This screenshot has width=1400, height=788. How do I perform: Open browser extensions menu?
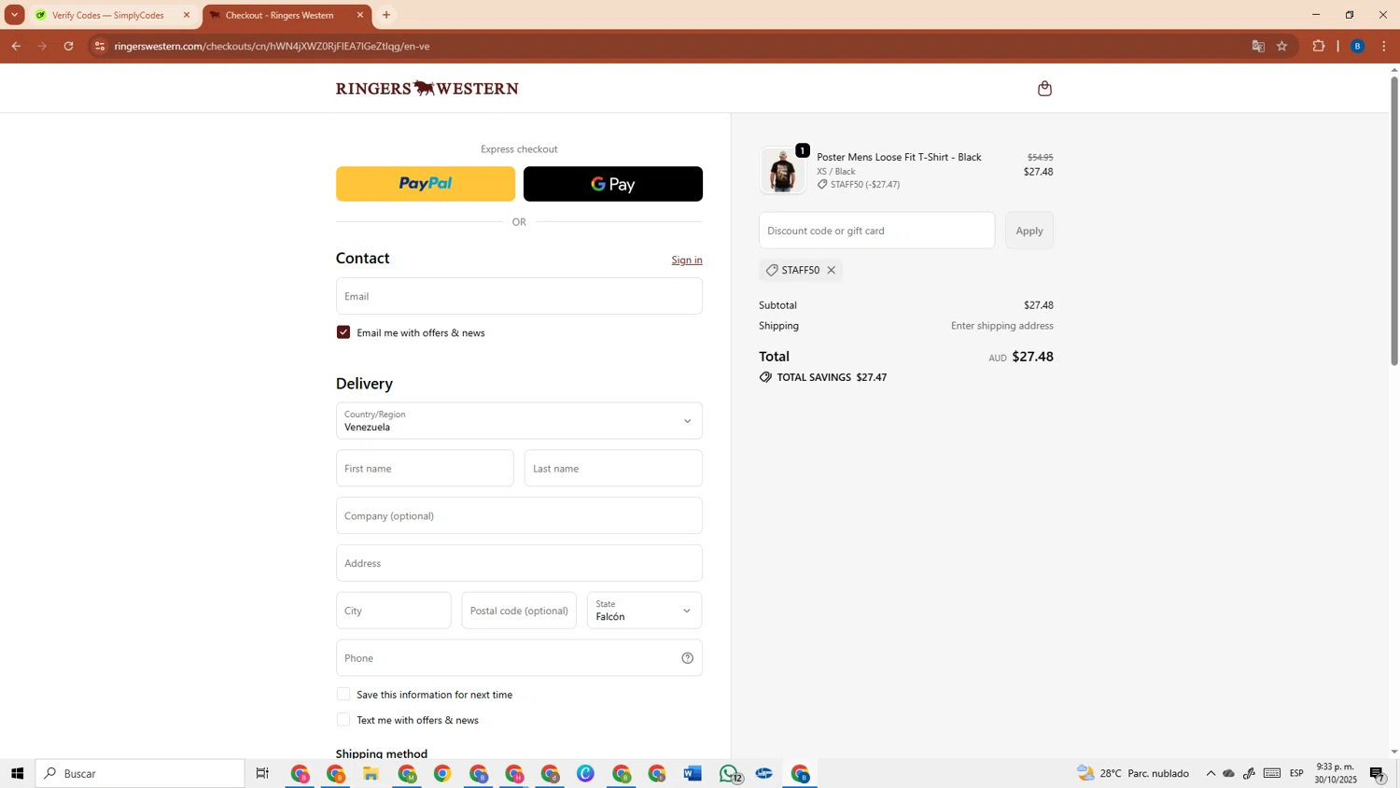[1319, 46]
